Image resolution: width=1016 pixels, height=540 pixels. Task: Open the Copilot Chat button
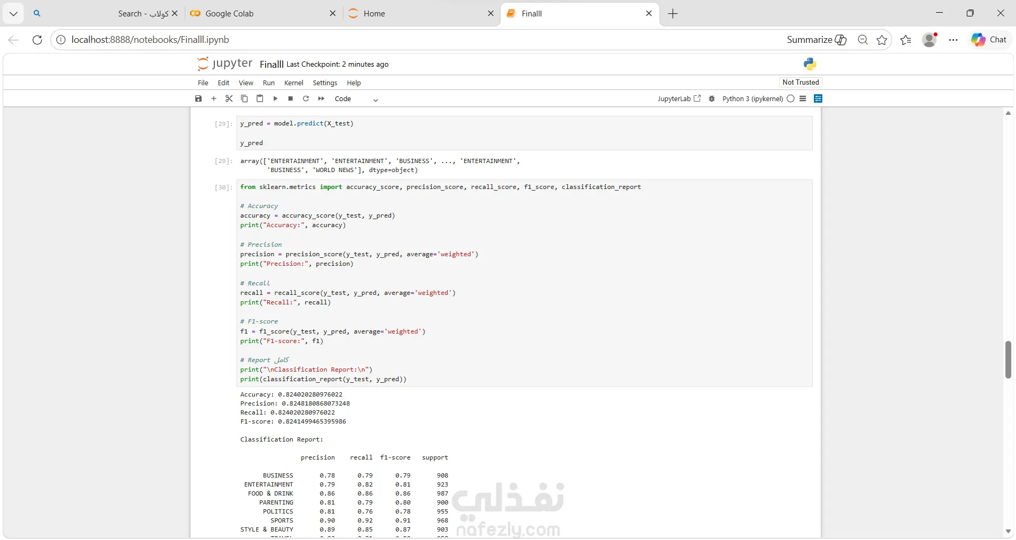(x=989, y=40)
